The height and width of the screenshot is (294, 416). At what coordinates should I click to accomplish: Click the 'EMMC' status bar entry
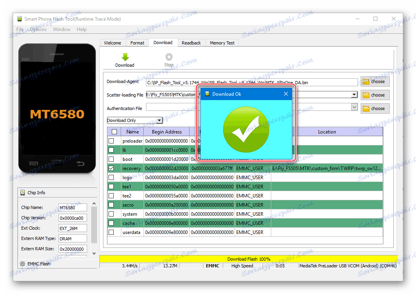212,266
